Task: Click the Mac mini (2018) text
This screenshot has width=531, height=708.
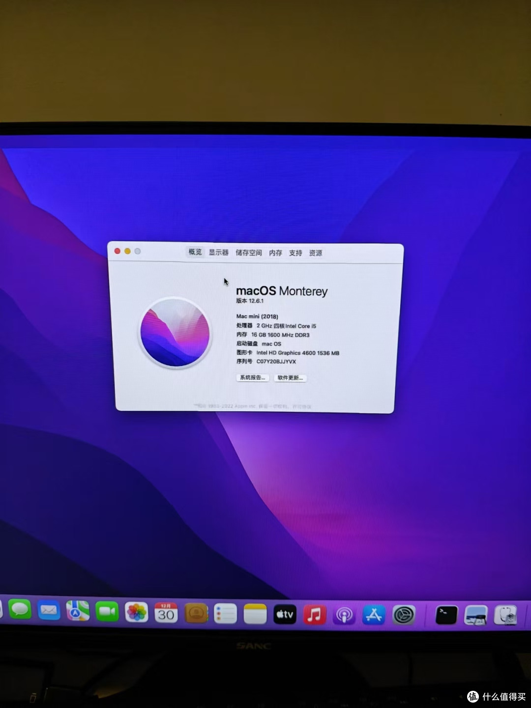Action: (257, 316)
